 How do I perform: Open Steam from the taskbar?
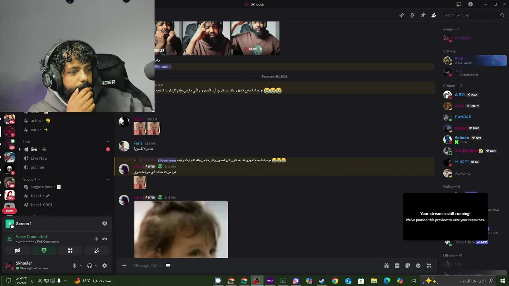point(322,281)
